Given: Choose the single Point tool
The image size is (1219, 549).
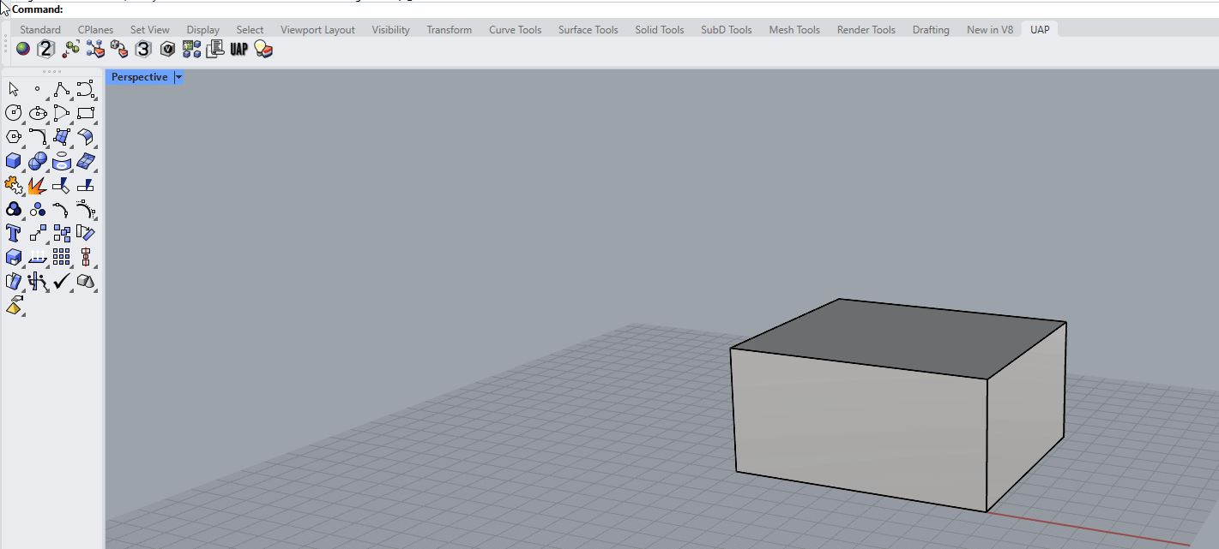Looking at the screenshot, I should [x=38, y=89].
